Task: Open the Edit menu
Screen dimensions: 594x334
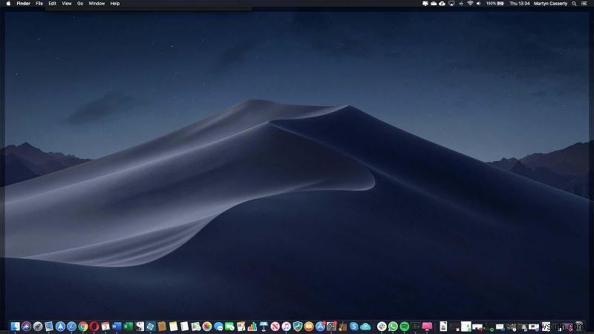Action: [x=52, y=4]
